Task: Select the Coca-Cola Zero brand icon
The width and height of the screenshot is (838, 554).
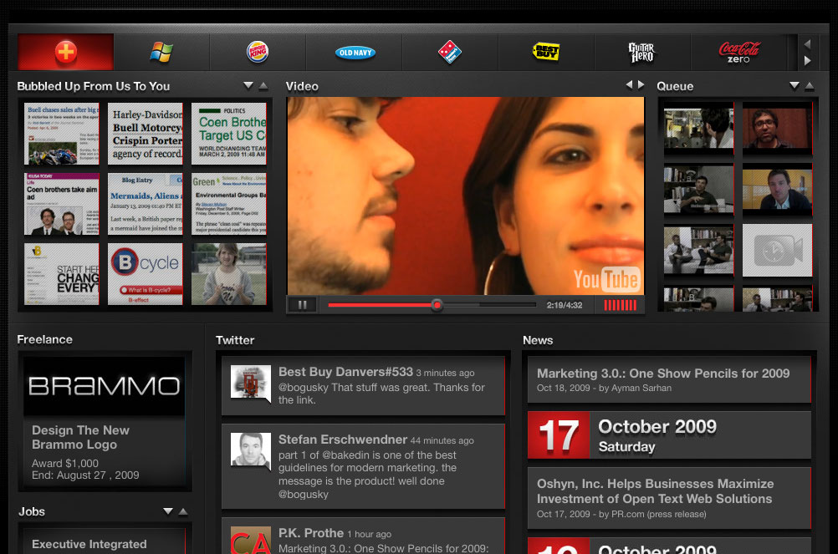Action: pyautogui.click(x=739, y=53)
